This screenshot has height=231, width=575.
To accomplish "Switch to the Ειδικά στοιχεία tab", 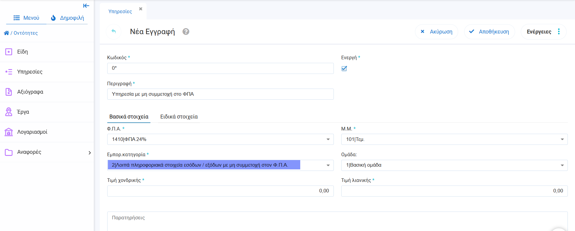I will click(x=179, y=117).
